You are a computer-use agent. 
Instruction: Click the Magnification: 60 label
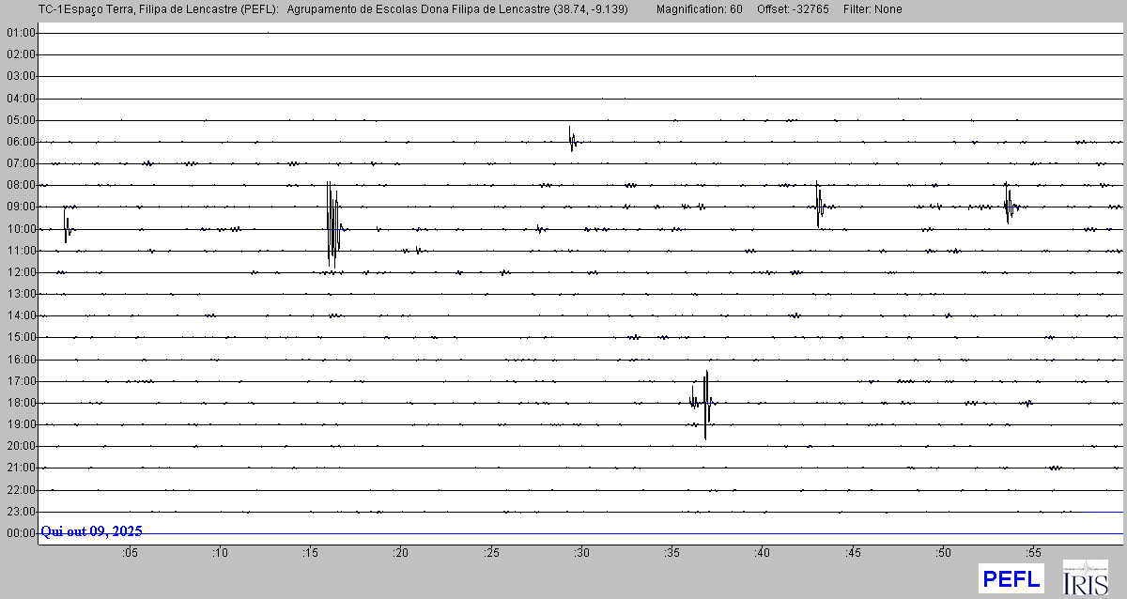[x=699, y=9]
